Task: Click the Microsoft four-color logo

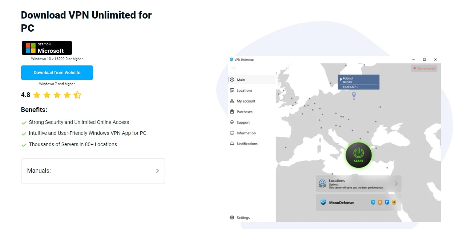Action: [x=31, y=48]
